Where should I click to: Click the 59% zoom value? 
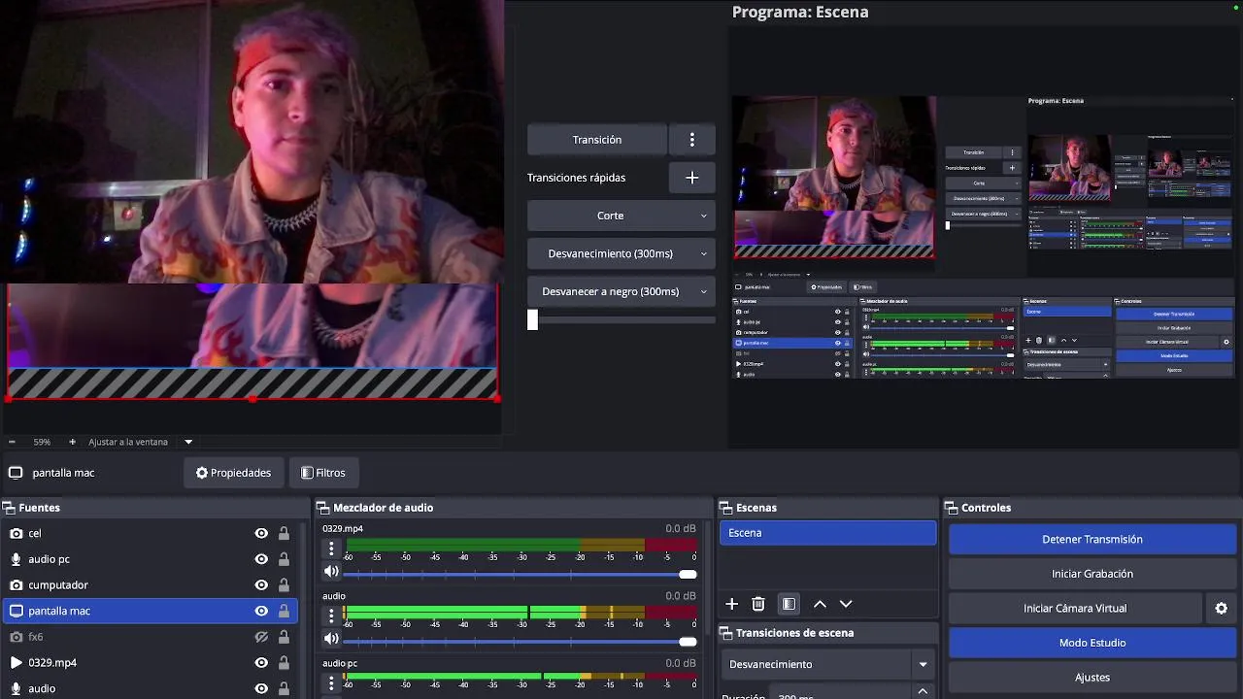pyautogui.click(x=42, y=442)
